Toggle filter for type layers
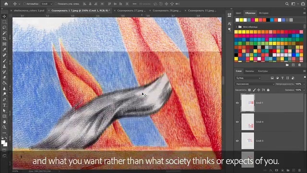Image resolution: width=307 pixels, height=173 pixels. tap(283, 78)
